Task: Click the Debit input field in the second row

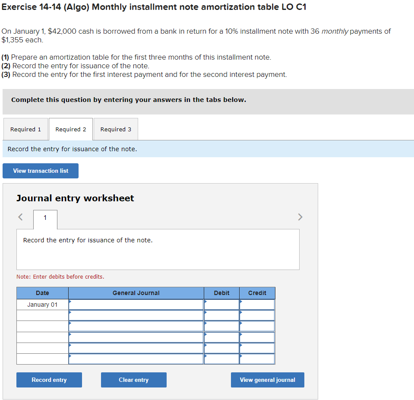Action: 221,315
